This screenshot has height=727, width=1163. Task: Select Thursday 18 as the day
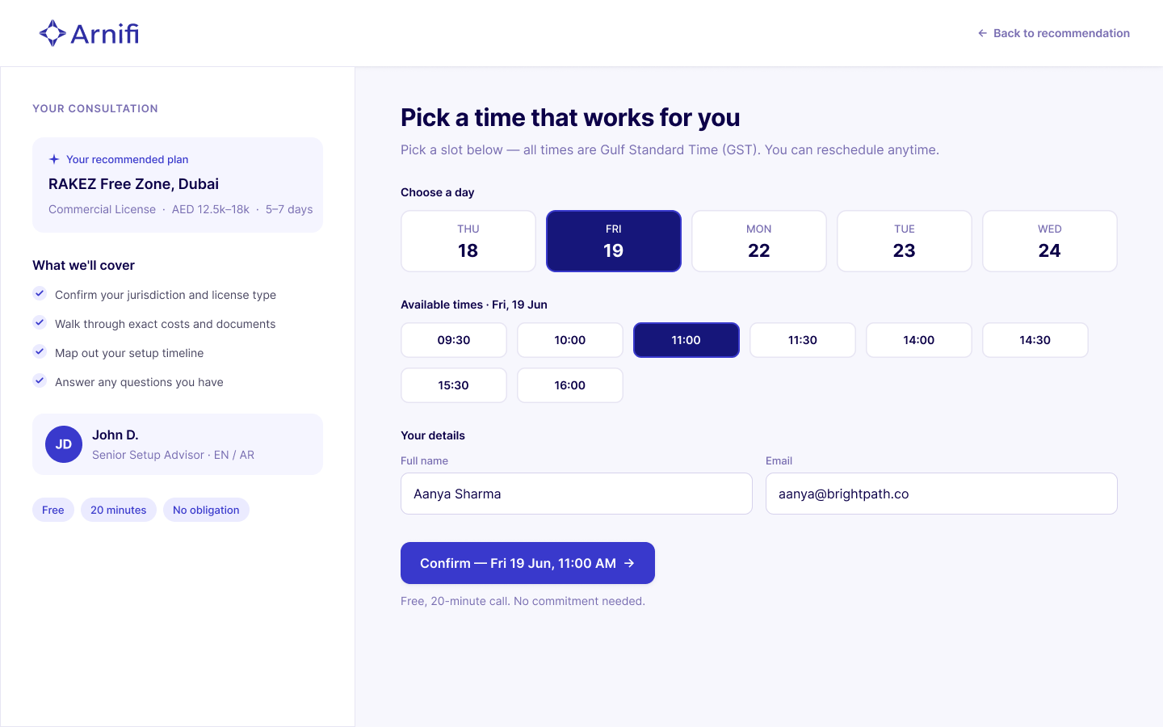click(468, 241)
